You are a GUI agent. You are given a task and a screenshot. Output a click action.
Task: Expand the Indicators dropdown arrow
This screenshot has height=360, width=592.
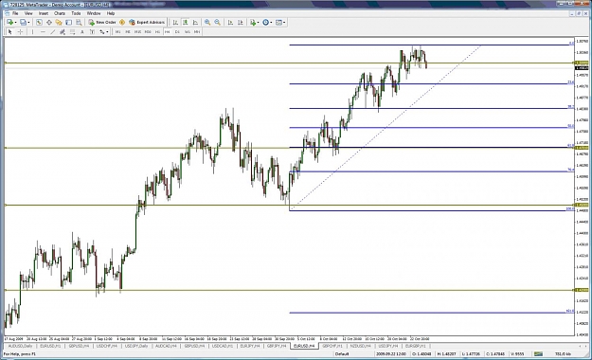click(258, 23)
